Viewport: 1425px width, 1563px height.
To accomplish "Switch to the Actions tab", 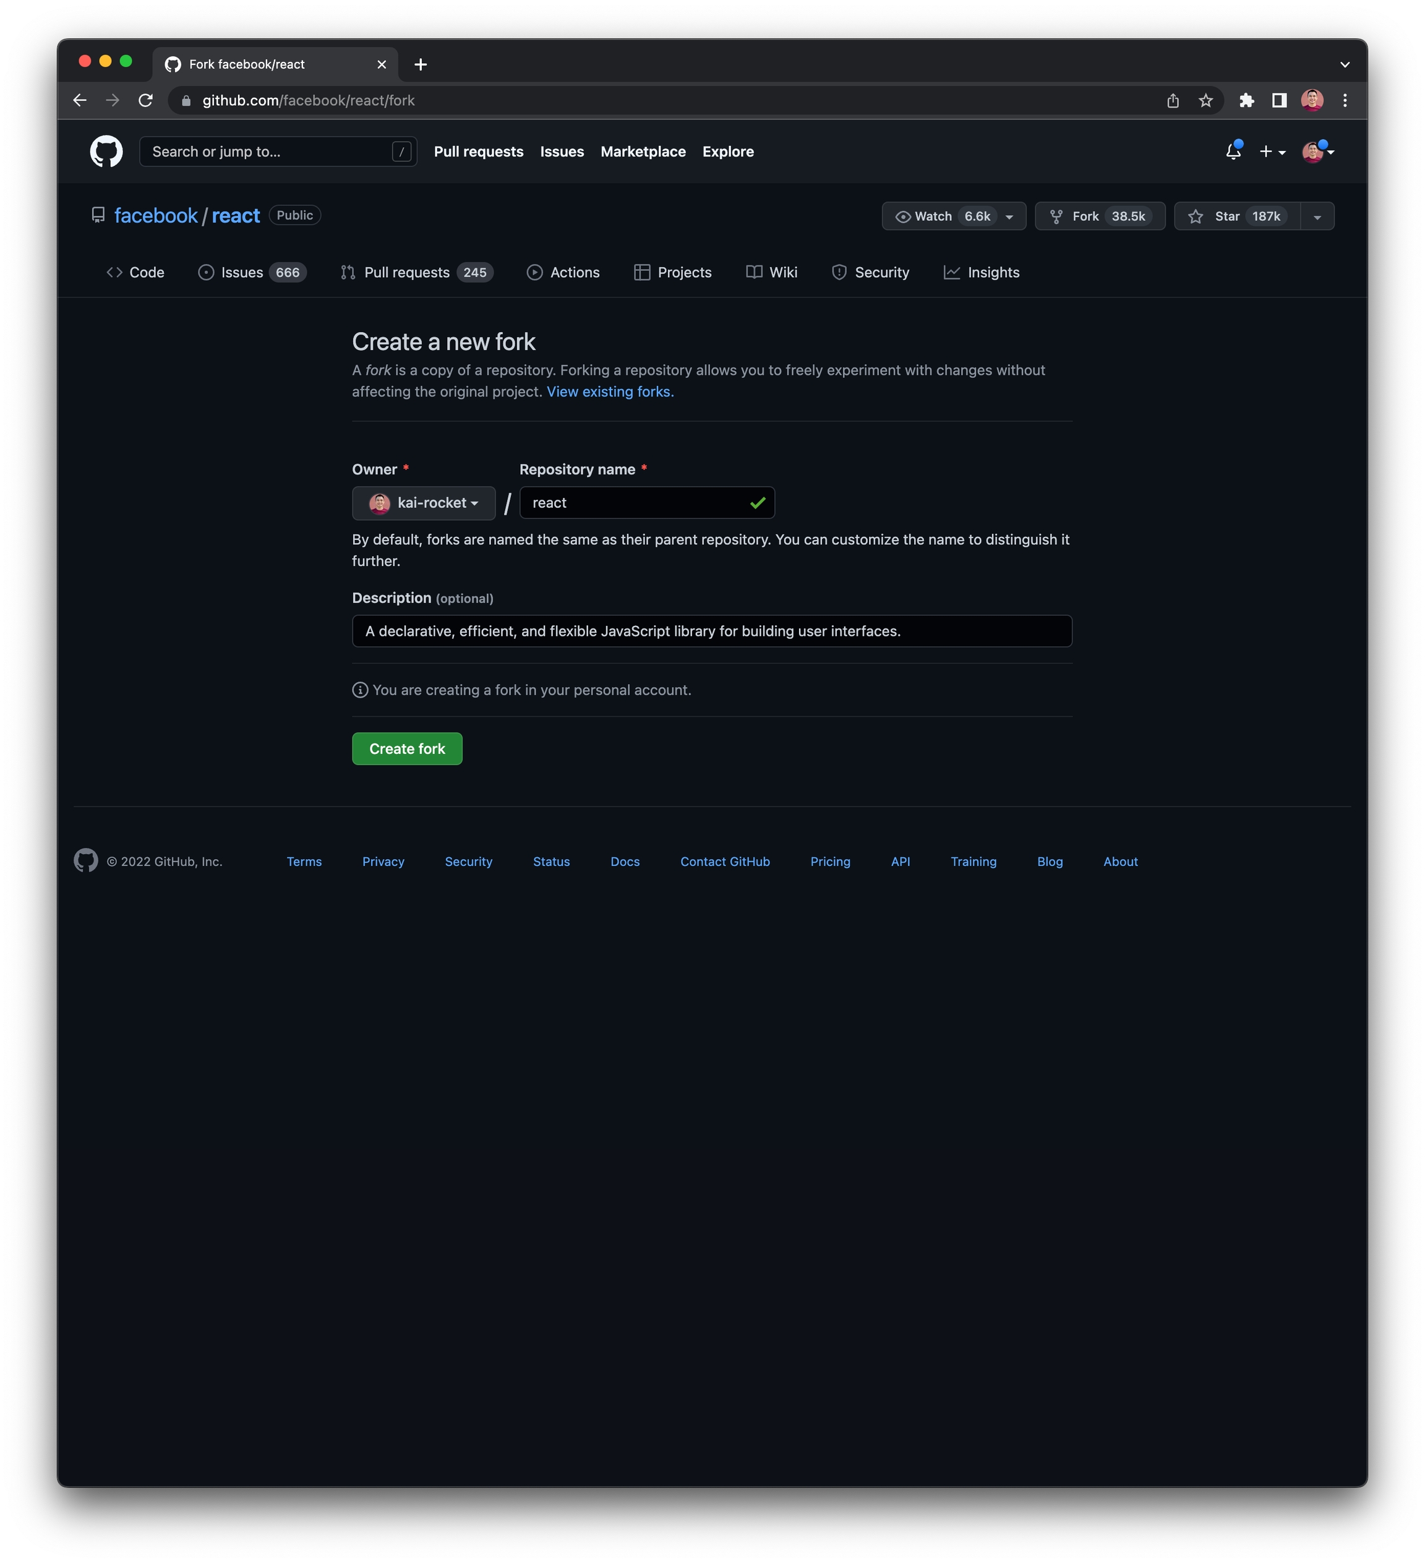I will click(x=563, y=272).
